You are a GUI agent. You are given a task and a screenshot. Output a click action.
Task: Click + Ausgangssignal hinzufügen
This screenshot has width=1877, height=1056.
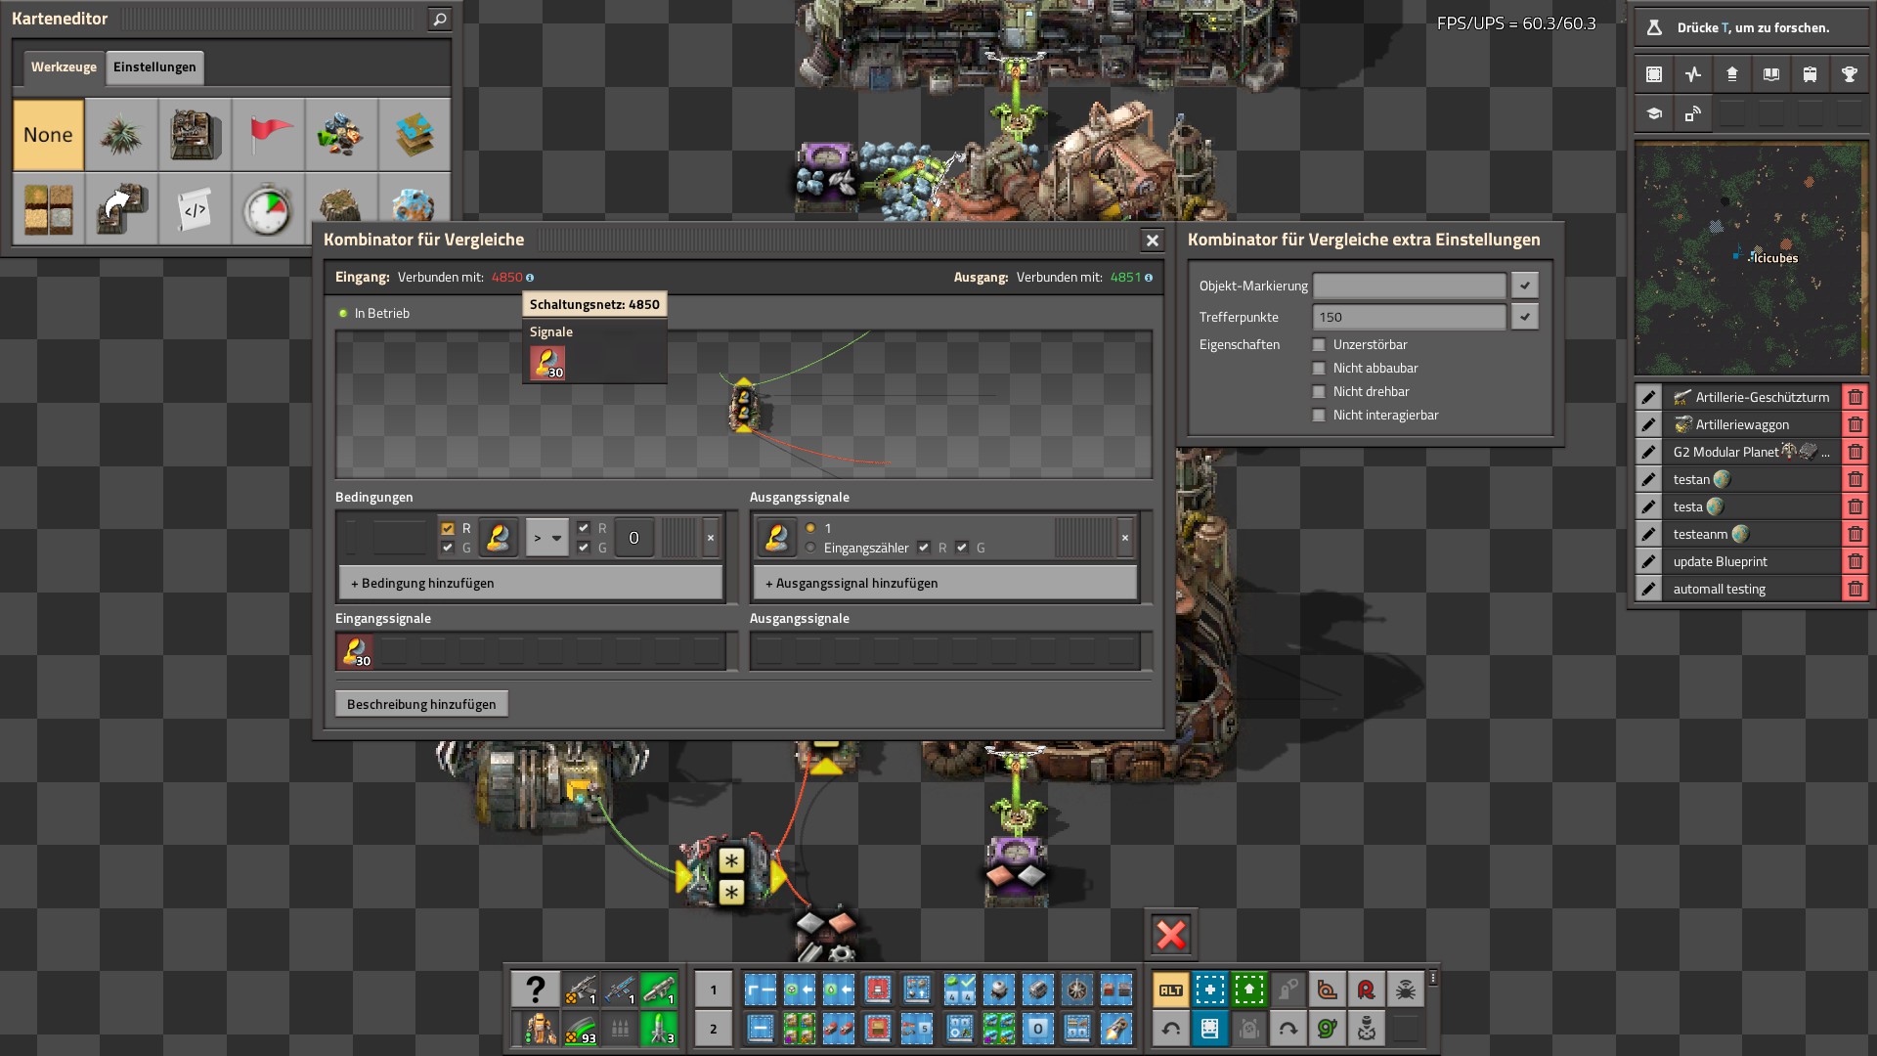[x=945, y=583]
